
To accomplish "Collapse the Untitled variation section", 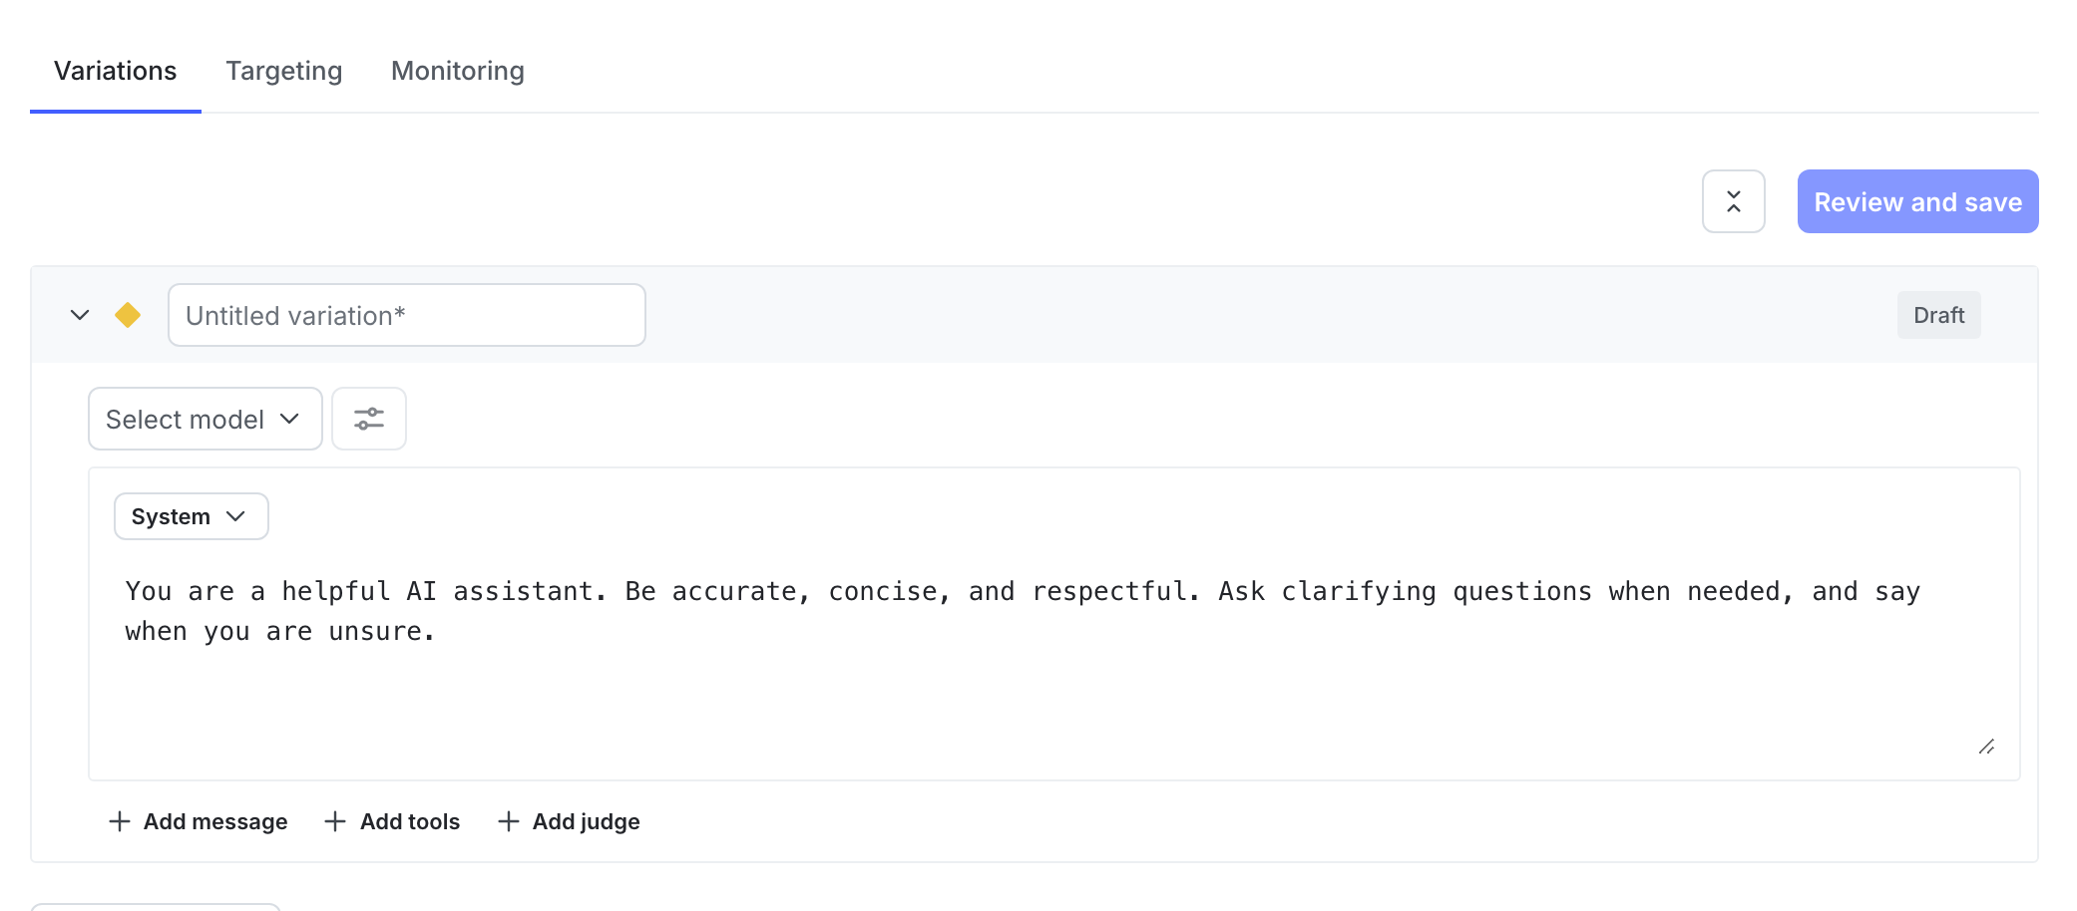I will [80, 315].
